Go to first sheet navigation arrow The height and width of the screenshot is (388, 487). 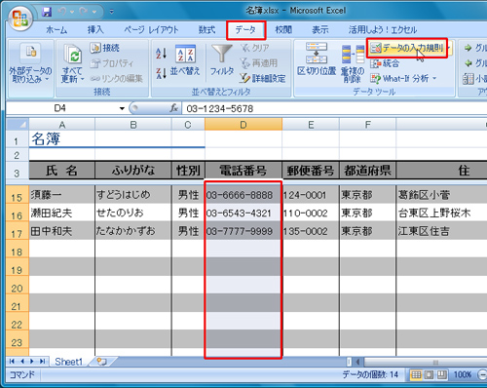coord(13,362)
